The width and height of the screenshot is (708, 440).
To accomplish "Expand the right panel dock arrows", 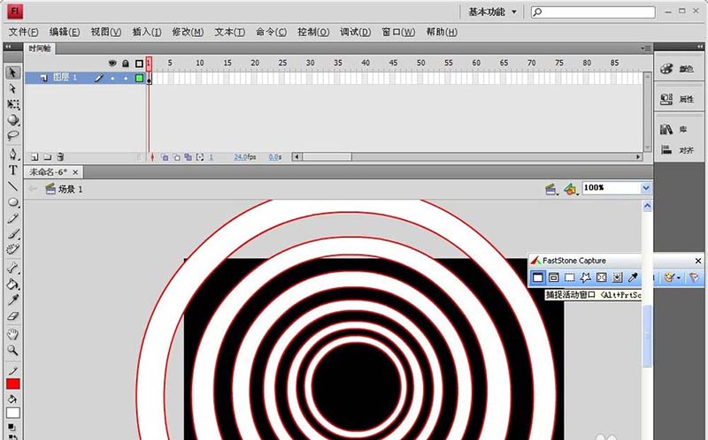I will point(699,46).
